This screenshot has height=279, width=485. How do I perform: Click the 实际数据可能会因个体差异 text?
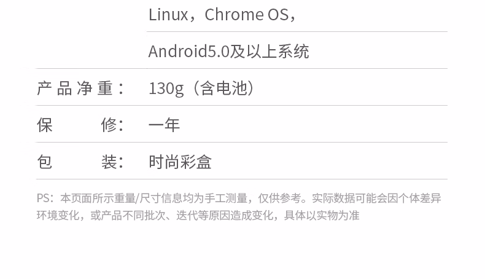(376, 198)
